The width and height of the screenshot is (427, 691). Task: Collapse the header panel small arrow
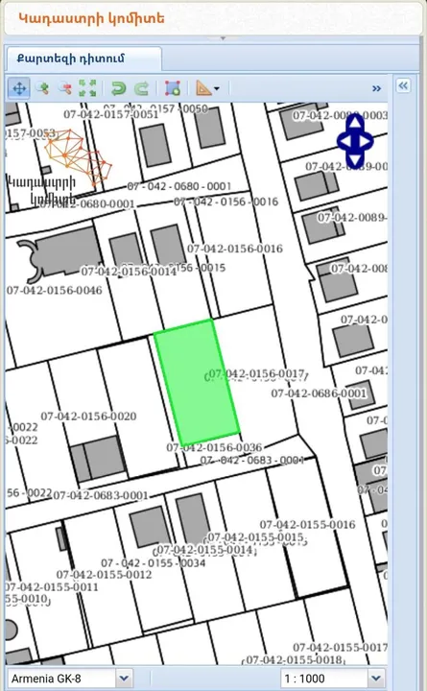pos(223,38)
